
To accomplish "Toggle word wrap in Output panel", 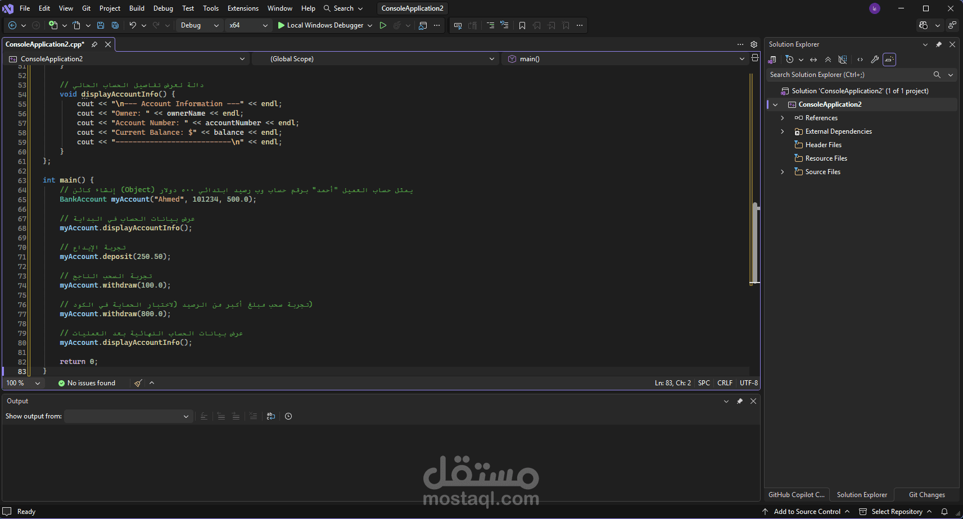I will [271, 416].
